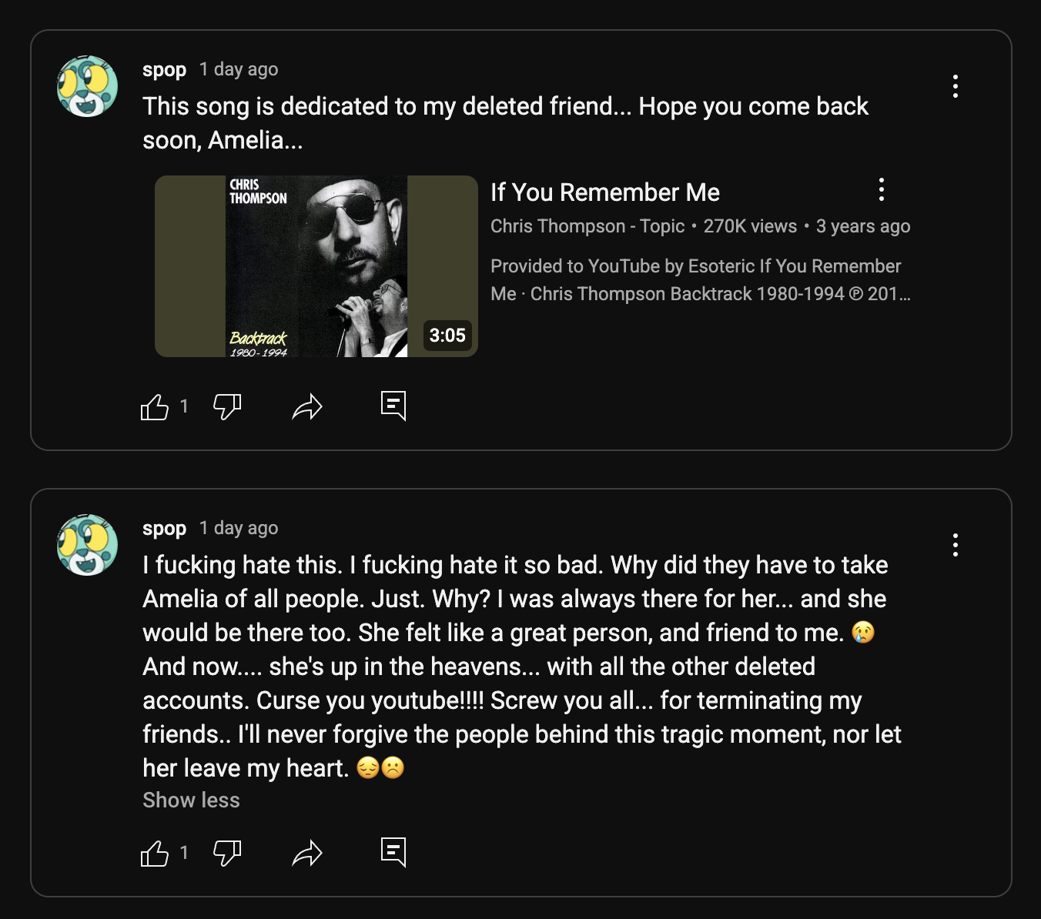The image size is (1041, 919).
Task: Open the If You Remember Me options menu
Action: [x=881, y=189]
